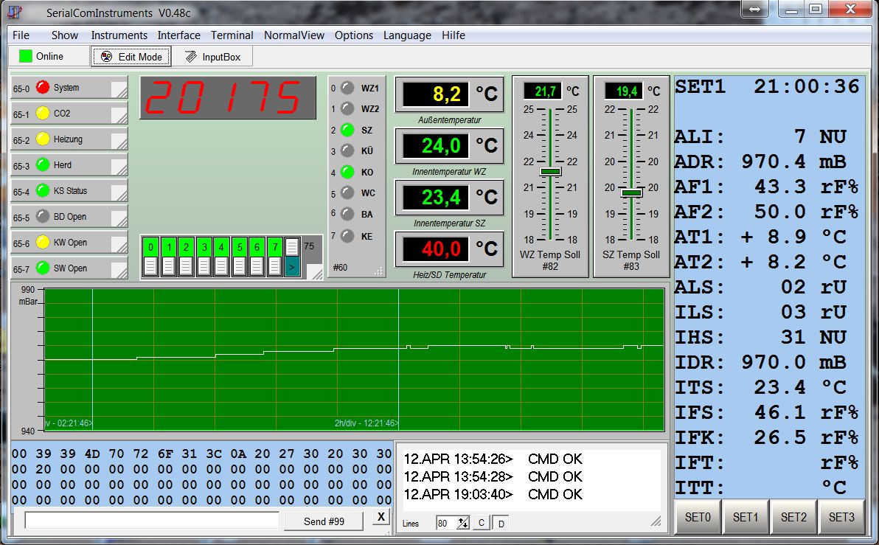Viewport: 879px width, 545px height.
Task: Click the green KS Status LED
Action: [43, 190]
